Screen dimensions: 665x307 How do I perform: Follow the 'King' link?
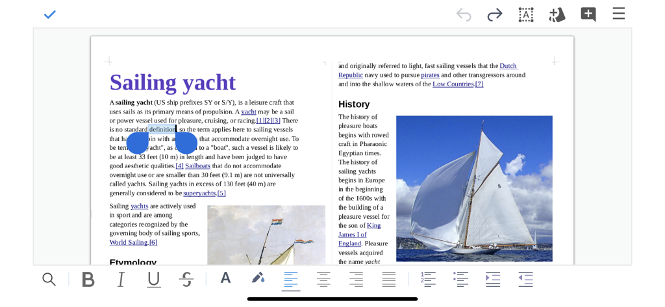373,226
